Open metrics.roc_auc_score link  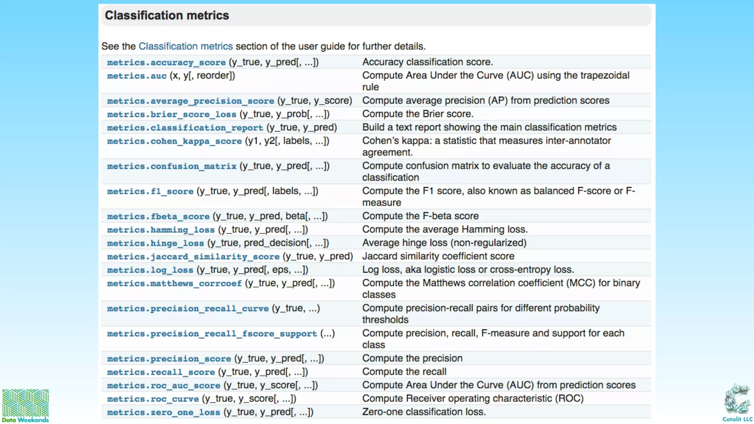click(x=163, y=386)
